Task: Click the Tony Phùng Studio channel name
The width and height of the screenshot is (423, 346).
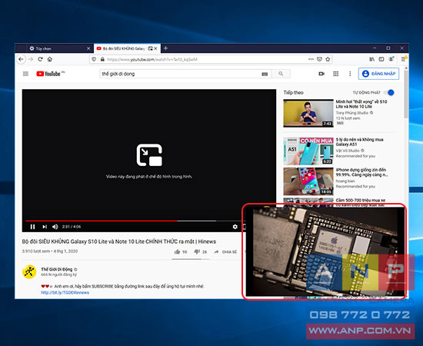Action: [352, 113]
